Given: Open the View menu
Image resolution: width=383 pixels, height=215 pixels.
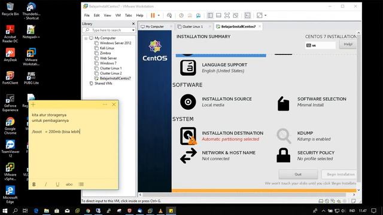Looking at the screenshot, I should (108, 16).
